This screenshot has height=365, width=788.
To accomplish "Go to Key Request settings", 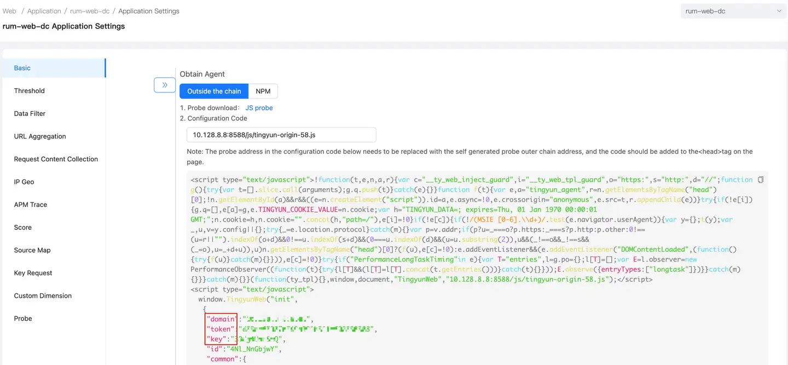I will 33,273.
